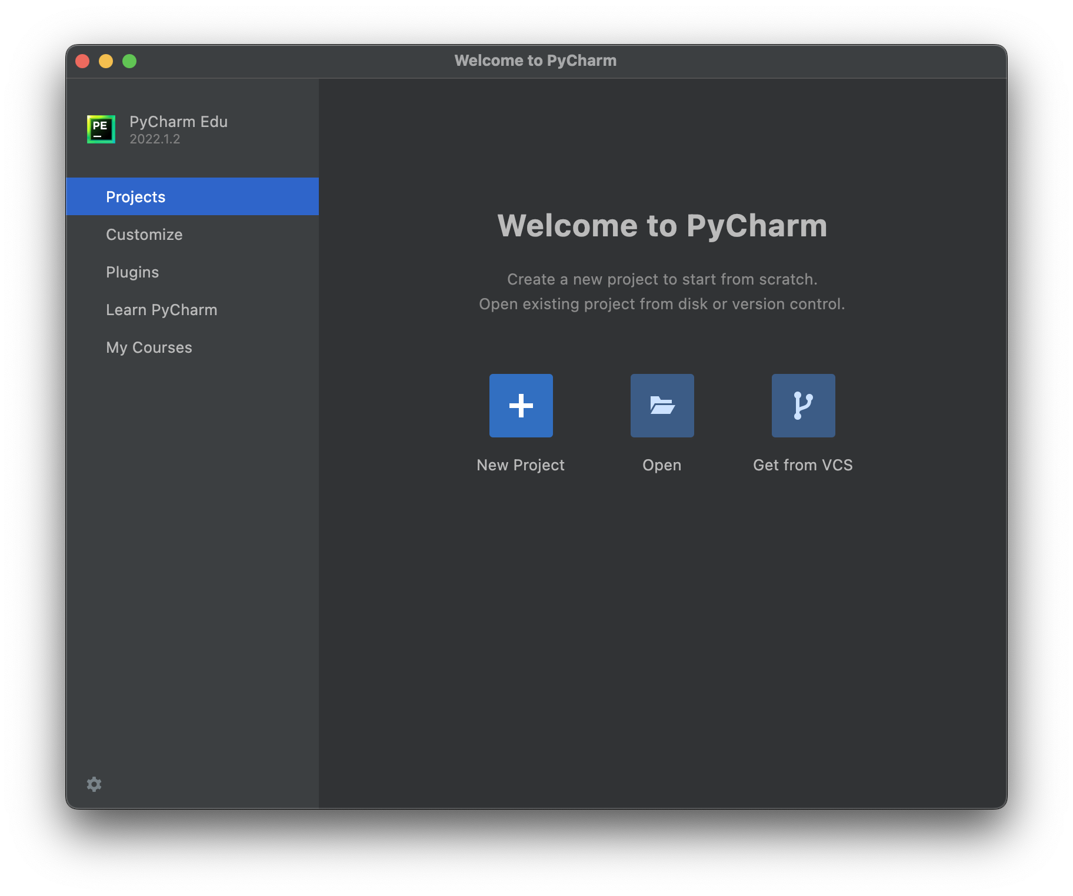Maximize the window with green button
The image size is (1073, 896).
[x=129, y=61]
